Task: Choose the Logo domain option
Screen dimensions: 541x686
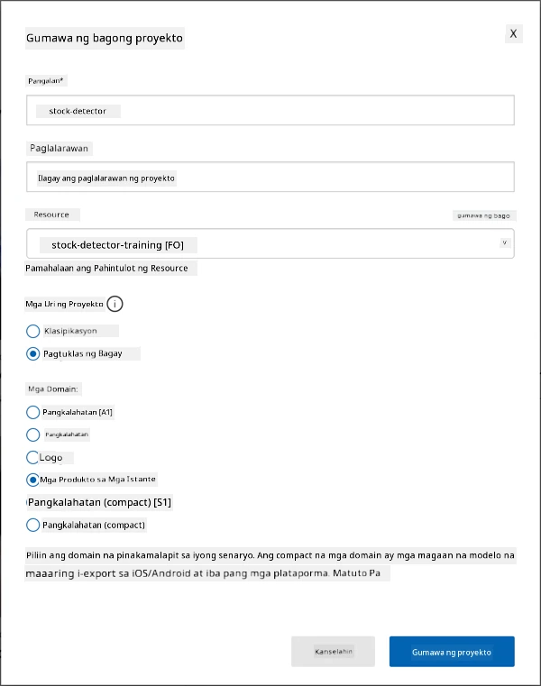Action: (32, 457)
